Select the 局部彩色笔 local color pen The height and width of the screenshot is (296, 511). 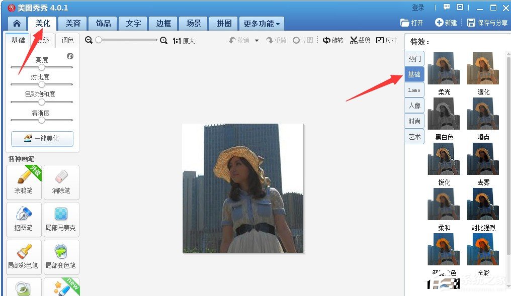click(24, 257)
